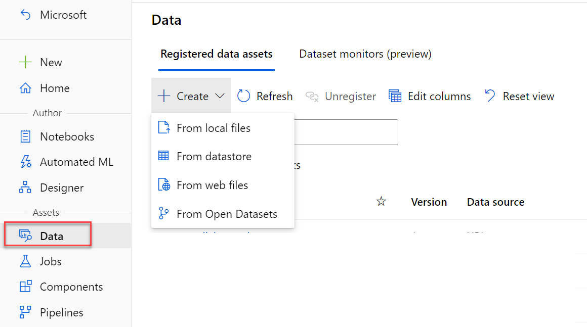Choose From local files in Create menu
Screen dimensions: 587x327
coord(223,128)
